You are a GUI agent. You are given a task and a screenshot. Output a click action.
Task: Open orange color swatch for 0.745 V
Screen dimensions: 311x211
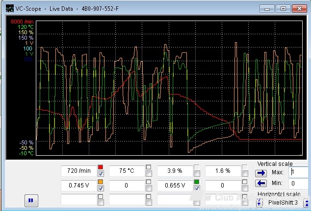coord(101,182)
